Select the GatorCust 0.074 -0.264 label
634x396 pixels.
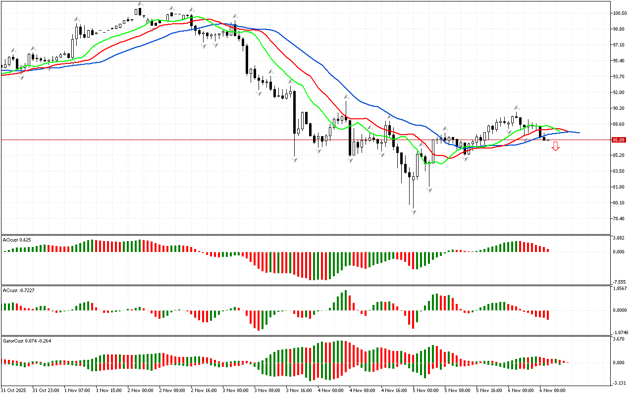click(x=27, y=341)
